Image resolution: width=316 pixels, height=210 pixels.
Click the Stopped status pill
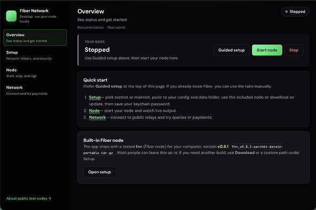point(295,12)
